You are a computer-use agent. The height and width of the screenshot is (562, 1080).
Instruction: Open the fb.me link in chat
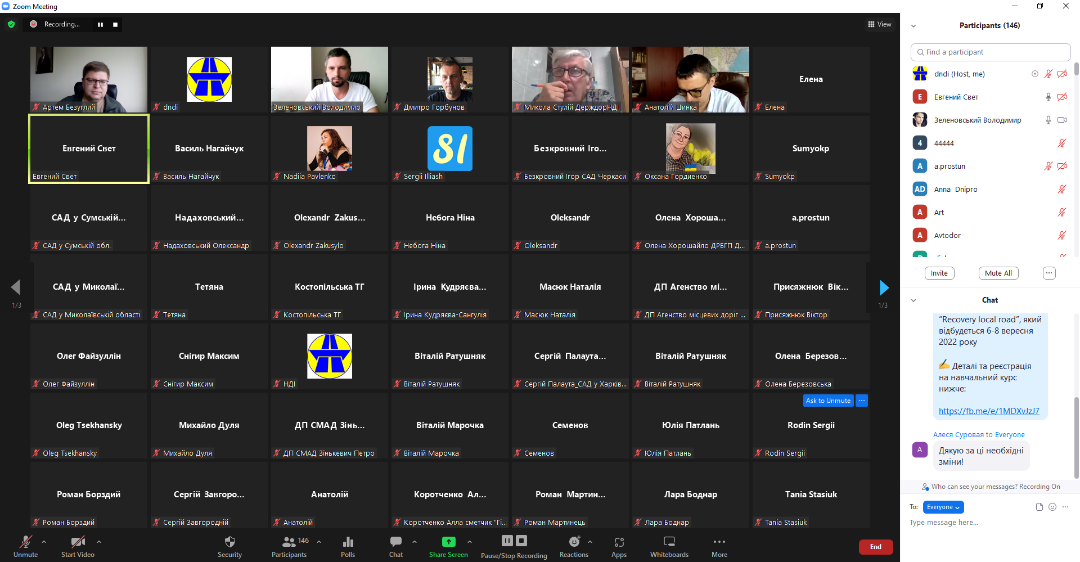click(x=988, y=411)
